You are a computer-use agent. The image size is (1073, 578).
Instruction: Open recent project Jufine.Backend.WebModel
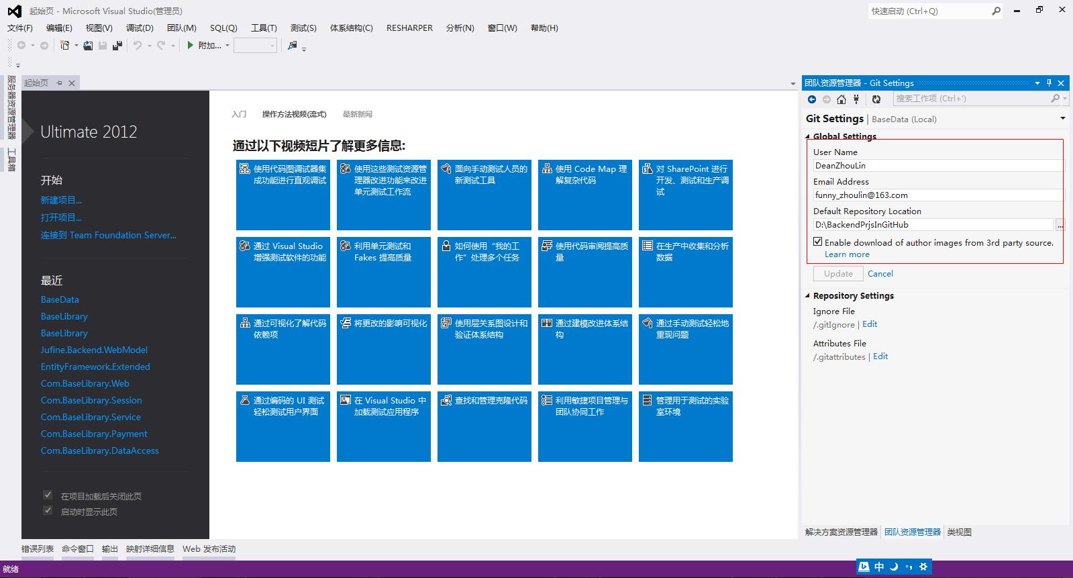pyautogui.click(x=94, y=350)
